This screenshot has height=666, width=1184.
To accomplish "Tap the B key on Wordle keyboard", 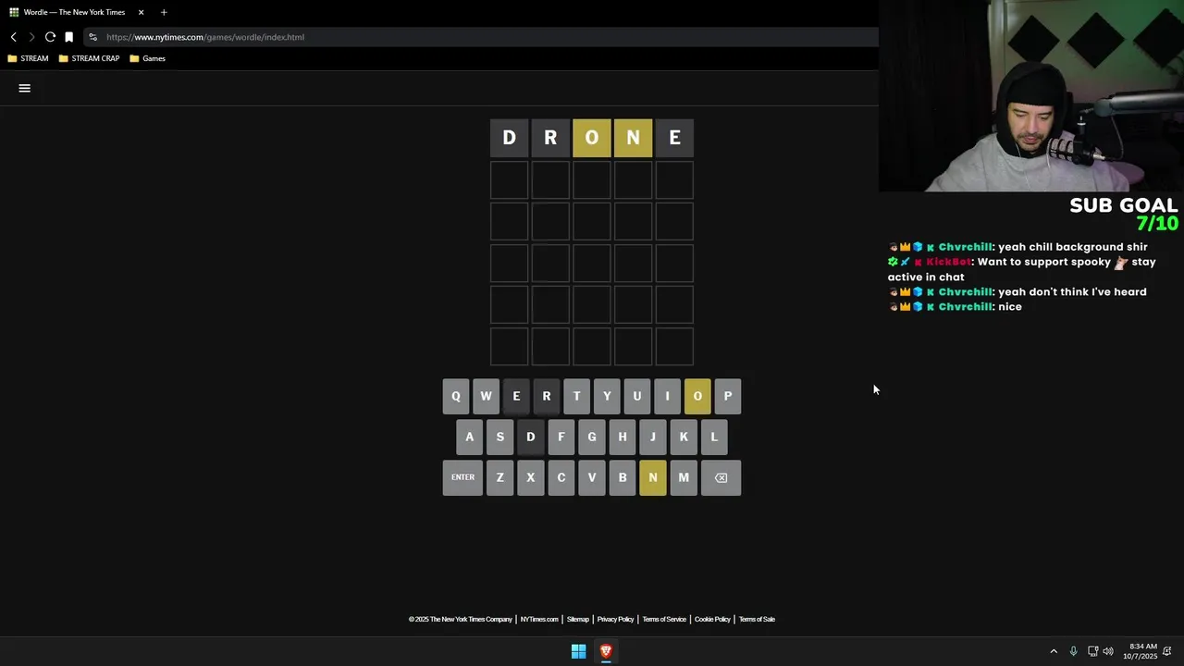I will [622, 477].
